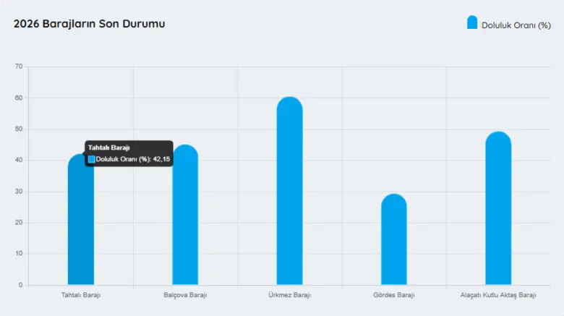Click the y-axis value 0
This screenshot has width=564, height=316.
tap(20, 285)
